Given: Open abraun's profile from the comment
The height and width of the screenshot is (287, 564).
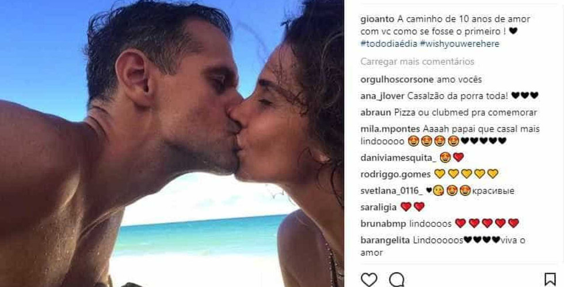Looking at the screenshot, I should [x=375, y=113].
